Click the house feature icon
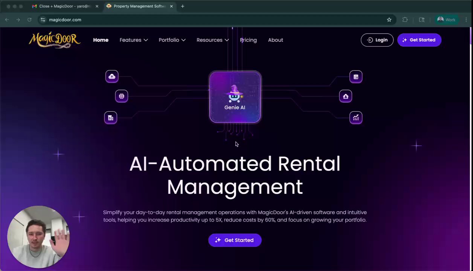473x271 pixels. pos(346,96)
